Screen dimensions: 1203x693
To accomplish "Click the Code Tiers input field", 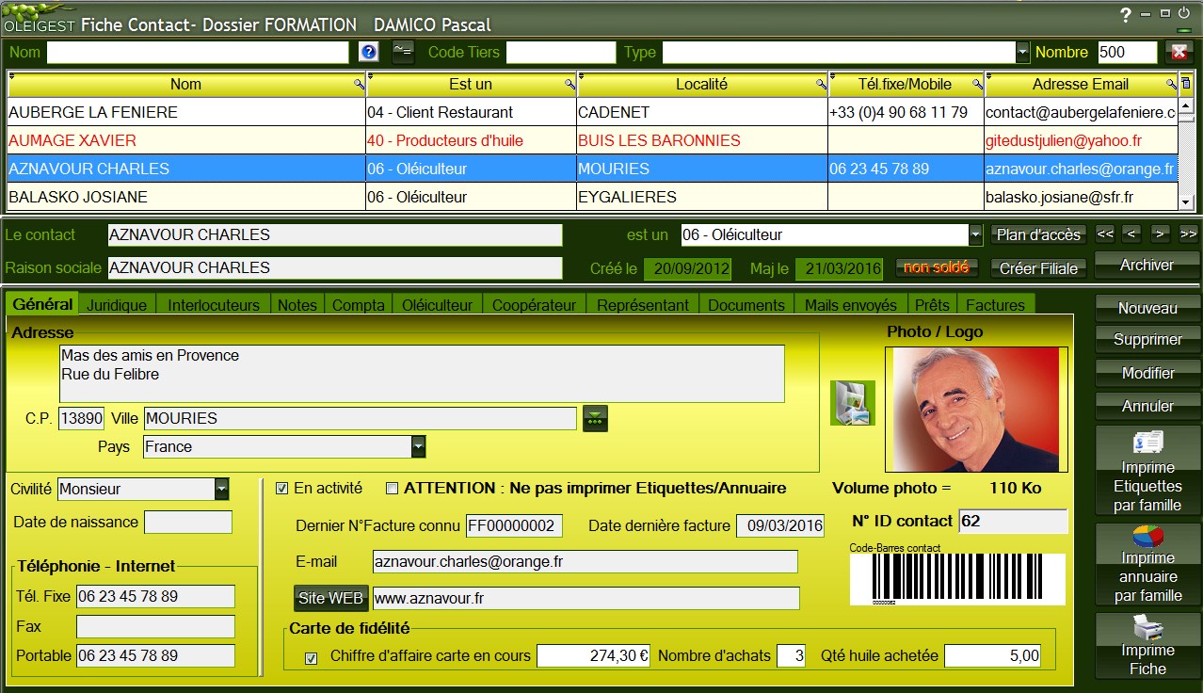I will click(560, 53).
